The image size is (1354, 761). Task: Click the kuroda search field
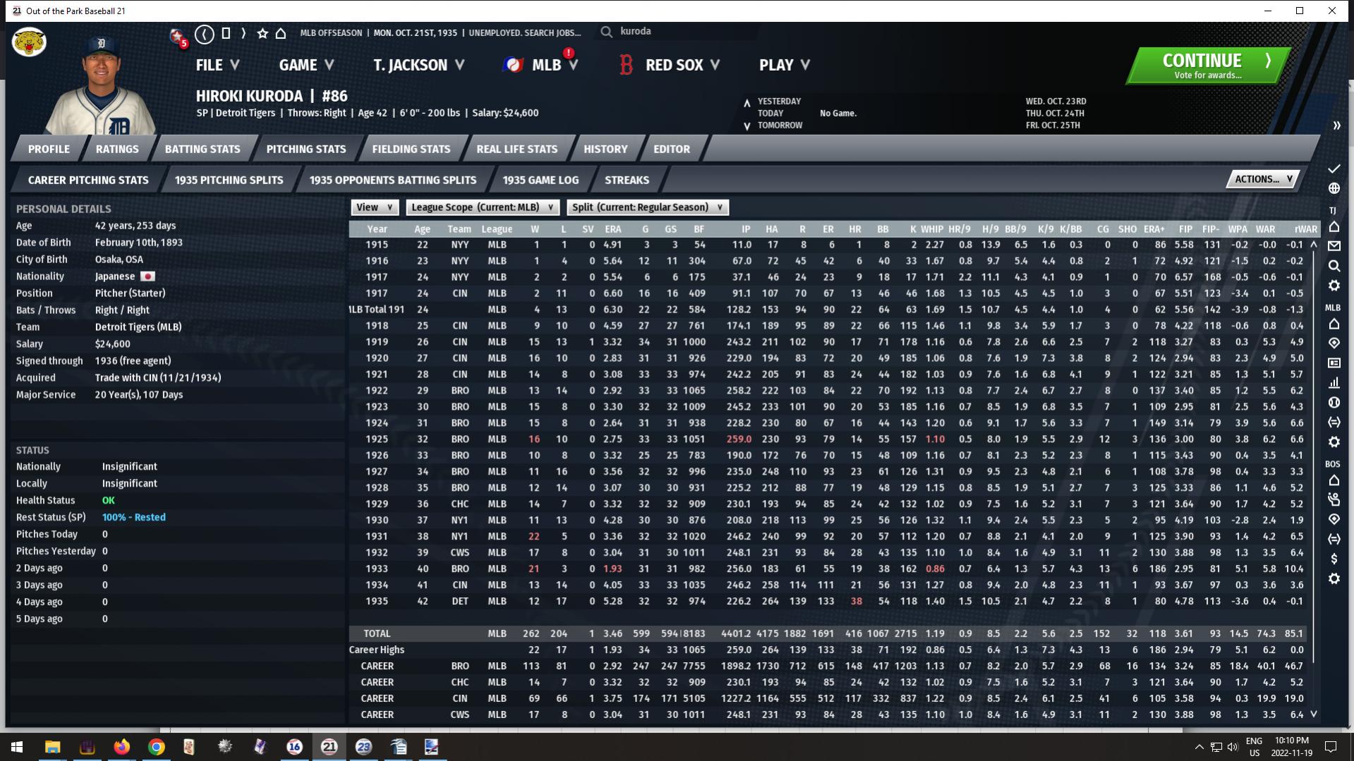tap(677, 31)
